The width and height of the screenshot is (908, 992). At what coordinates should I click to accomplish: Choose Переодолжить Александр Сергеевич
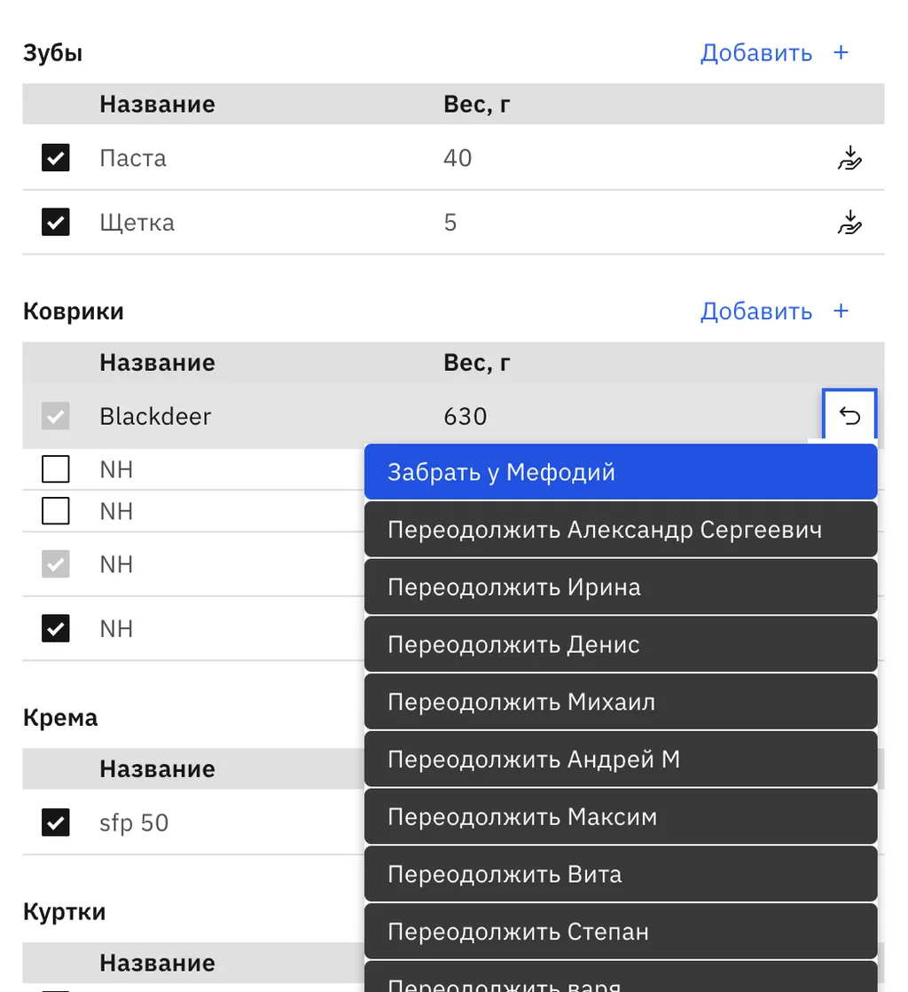(x=620, y=530)
